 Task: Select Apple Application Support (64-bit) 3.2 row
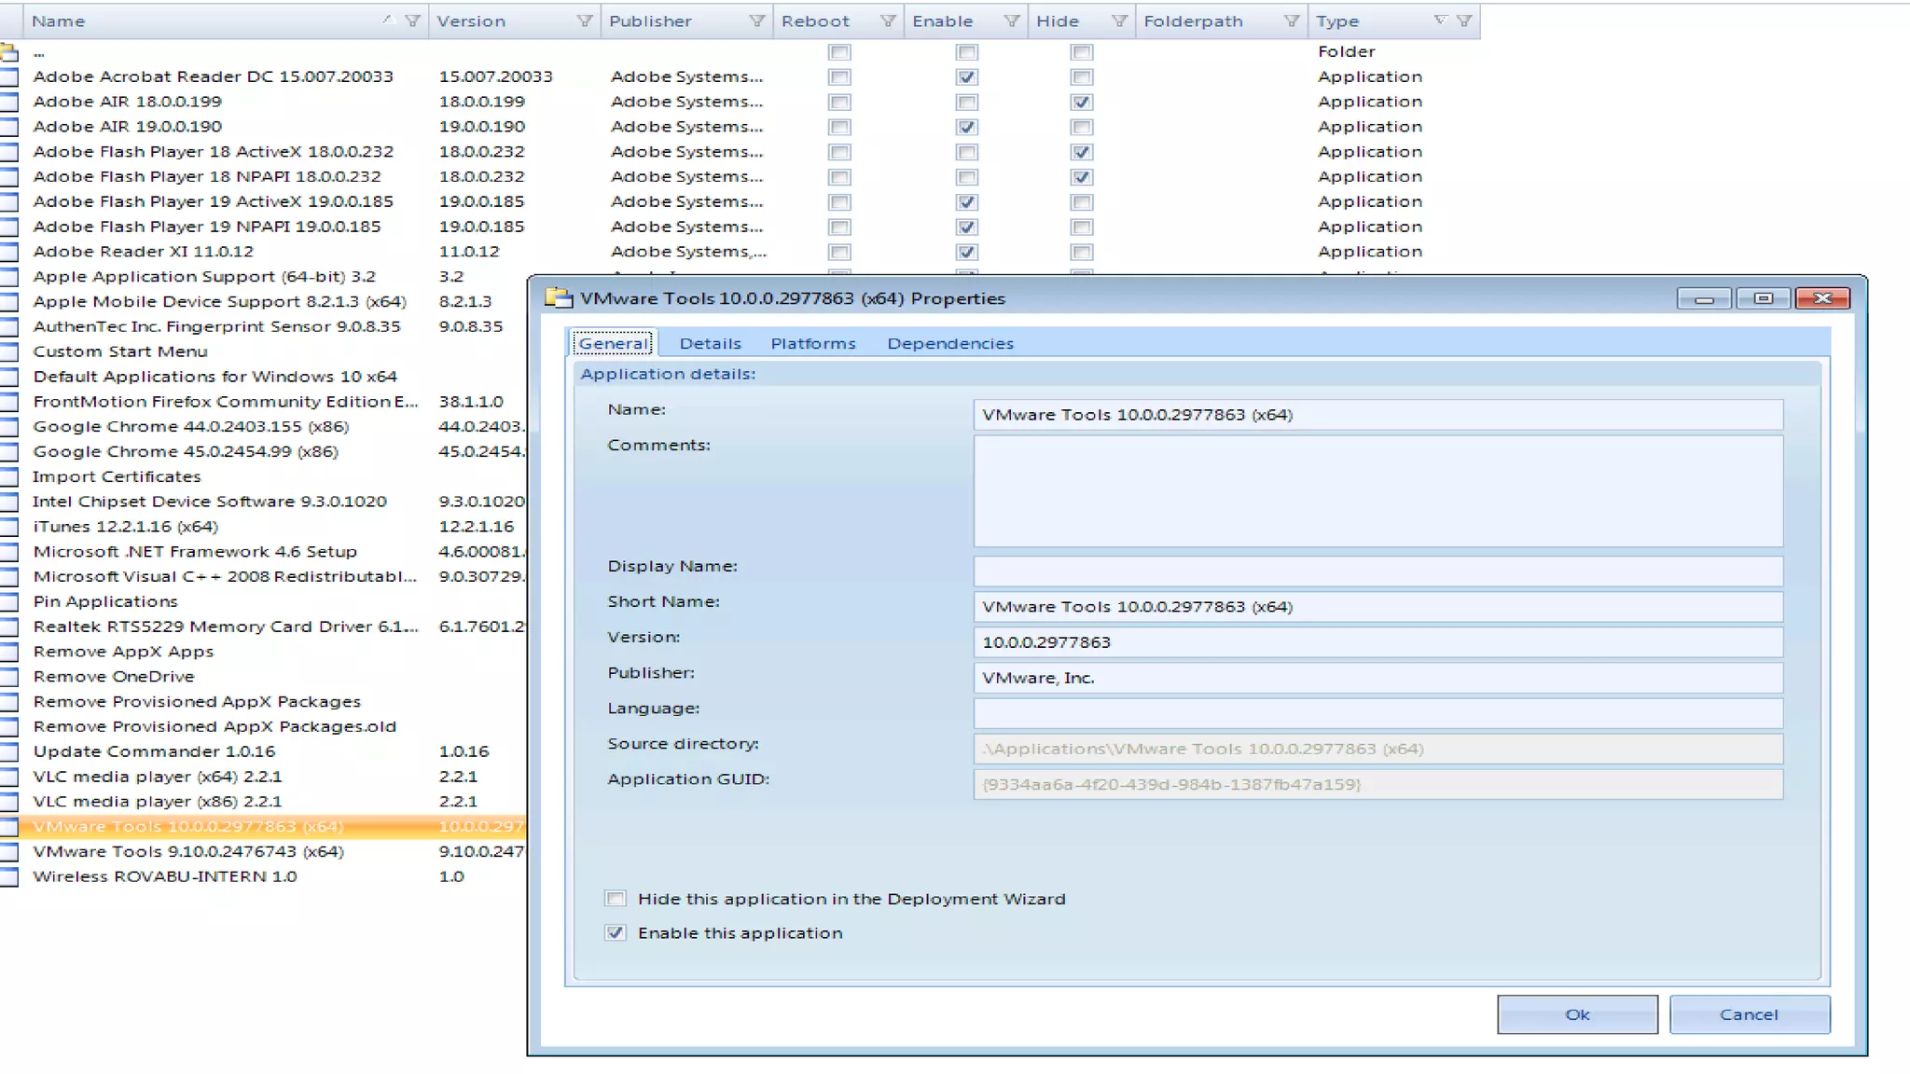263,277
